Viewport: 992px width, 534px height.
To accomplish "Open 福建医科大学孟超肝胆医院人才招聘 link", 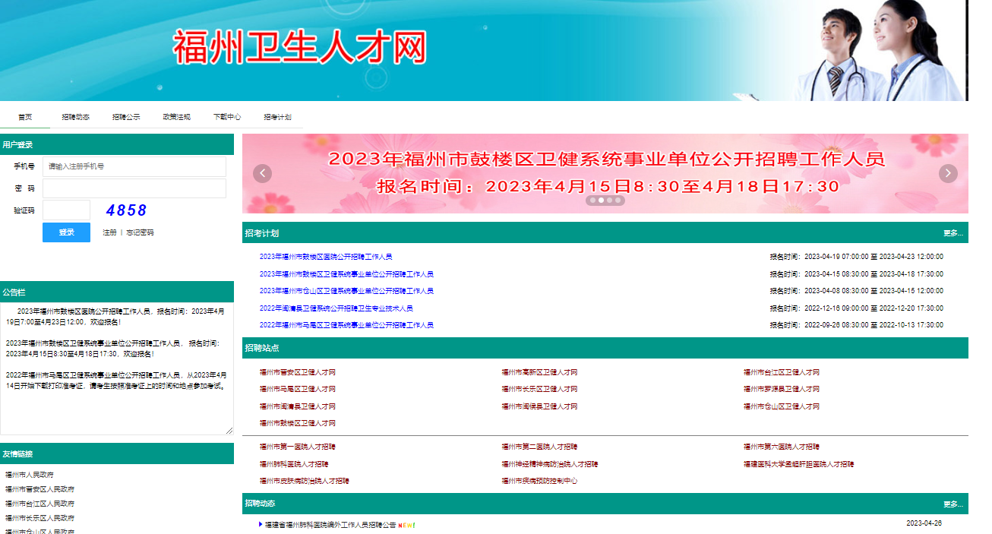I will [x=799, y=464].
